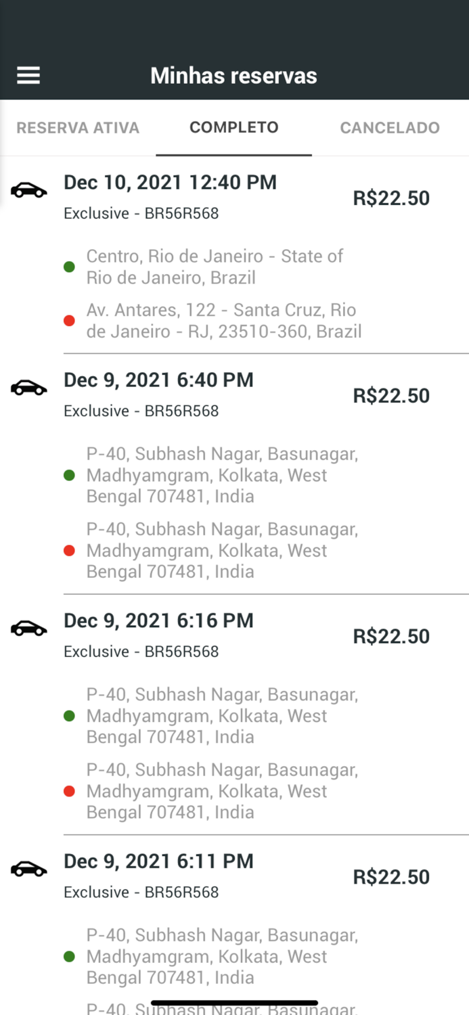469x1015 pixels.
Task: Tap the Av. Antares, 122 destination address
Action: pyautogui.click(x=223, y=321)
